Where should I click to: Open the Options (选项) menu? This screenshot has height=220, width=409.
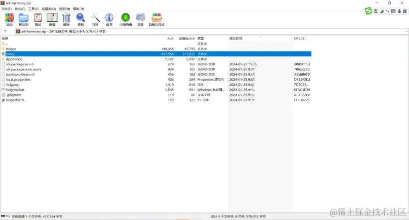tap(64, 9)
